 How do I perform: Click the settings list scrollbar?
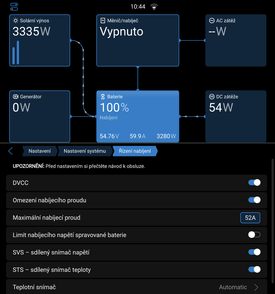tap(272, 218)
